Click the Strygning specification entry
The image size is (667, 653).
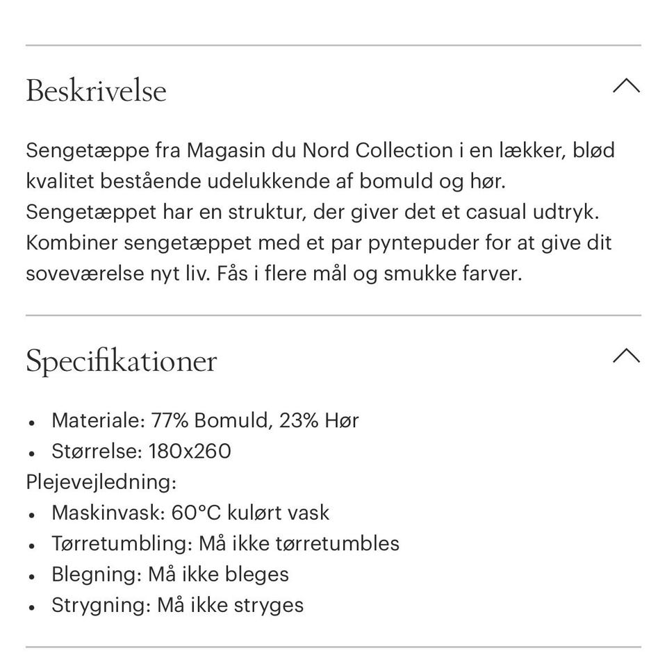(177, 605)
